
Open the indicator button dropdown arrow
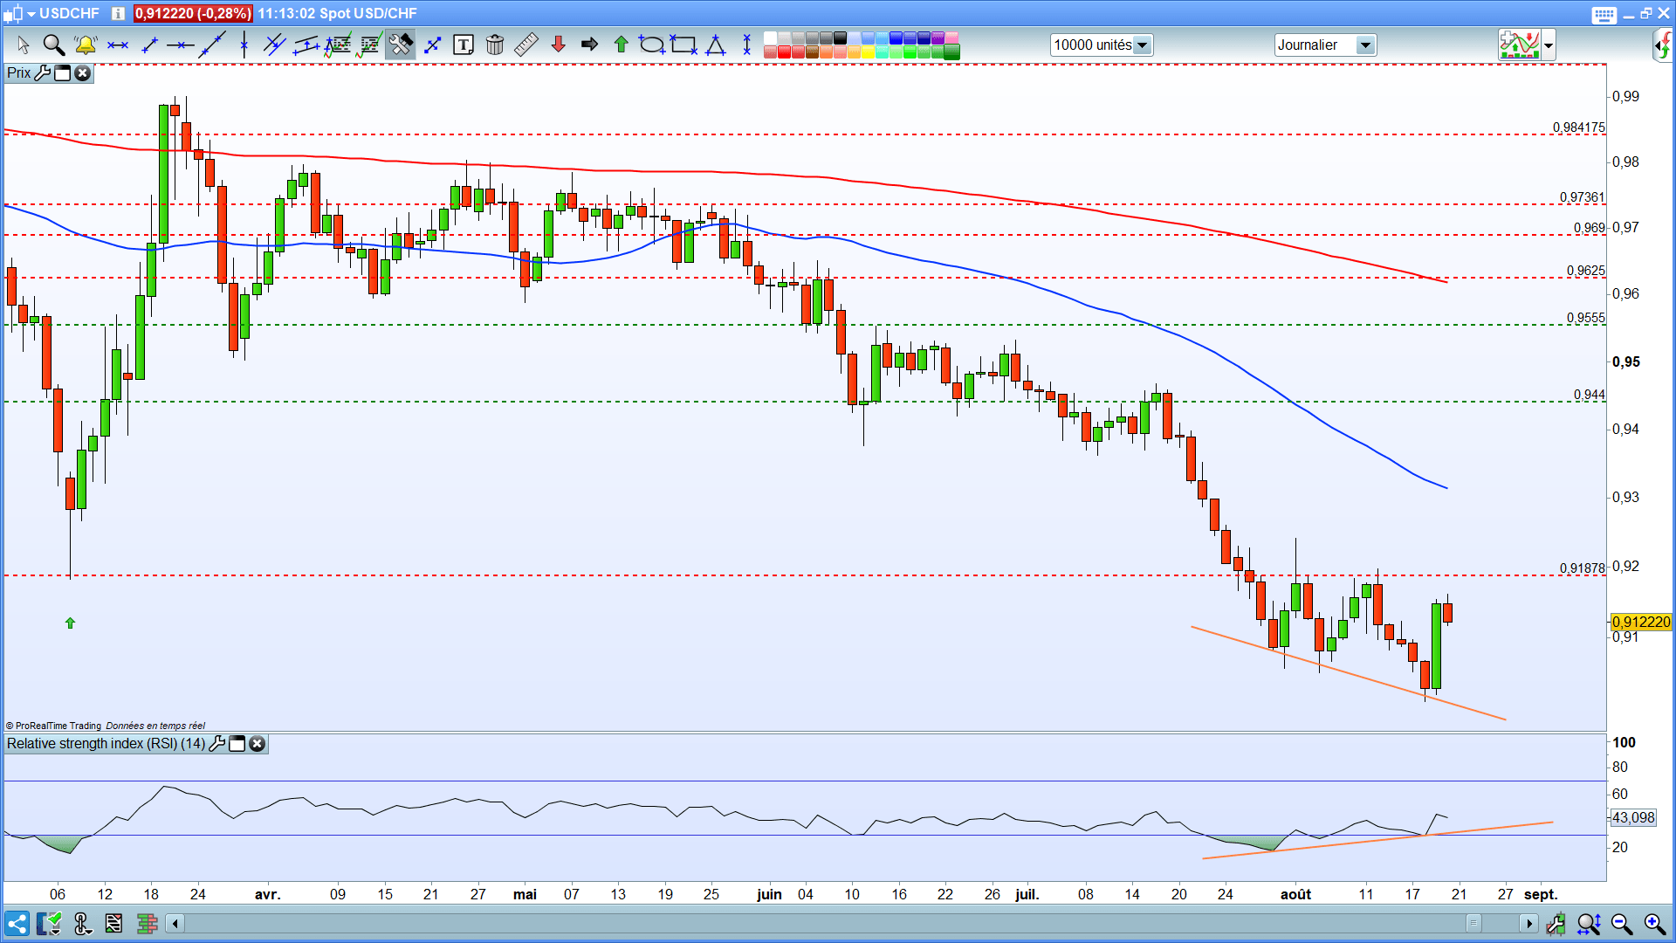[x=1549, y=45]
